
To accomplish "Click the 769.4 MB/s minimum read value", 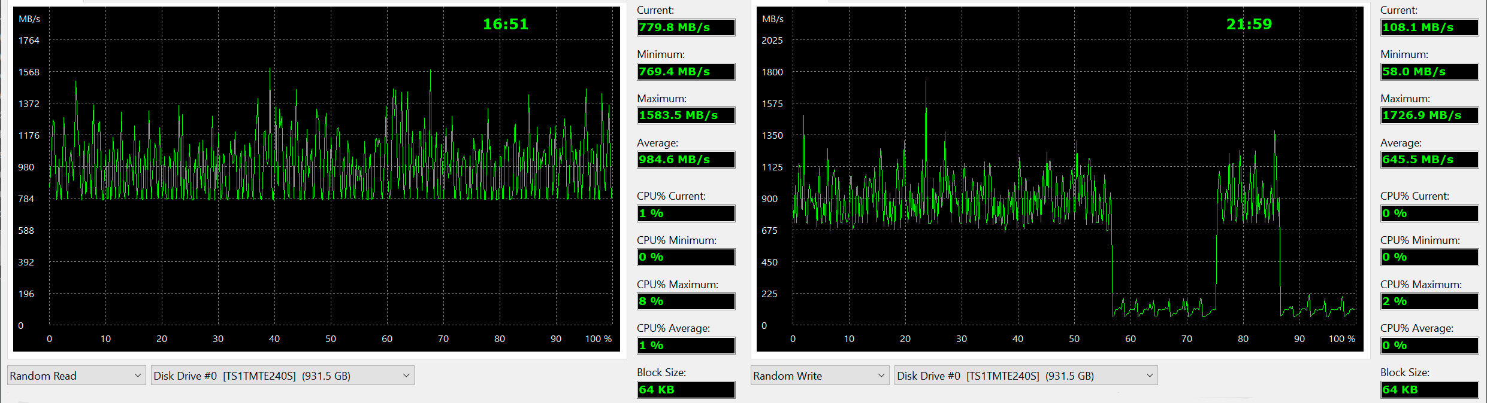I will click(686, 72).
